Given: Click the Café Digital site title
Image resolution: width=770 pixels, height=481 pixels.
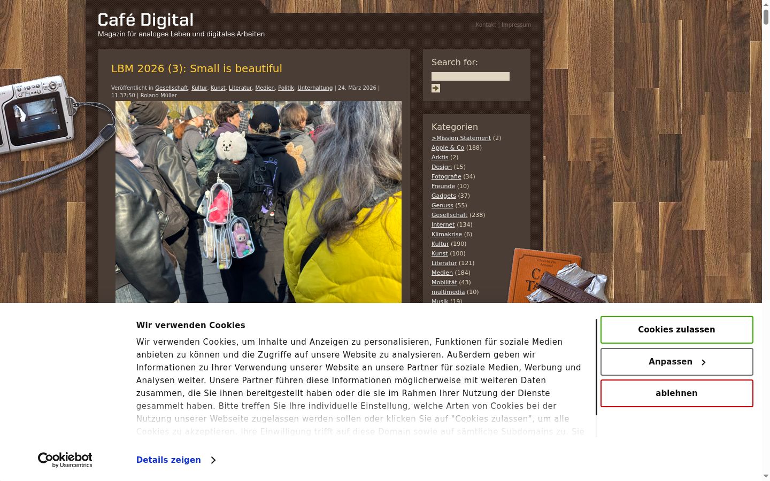Looking at the screenshot, I should 145,20.
